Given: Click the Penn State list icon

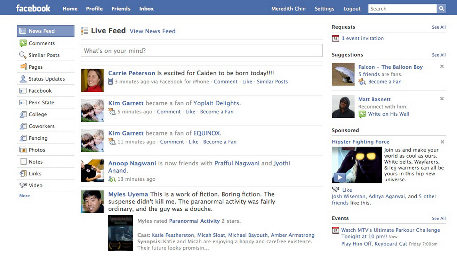Looking at the screenshot, I should coord(23,102).
